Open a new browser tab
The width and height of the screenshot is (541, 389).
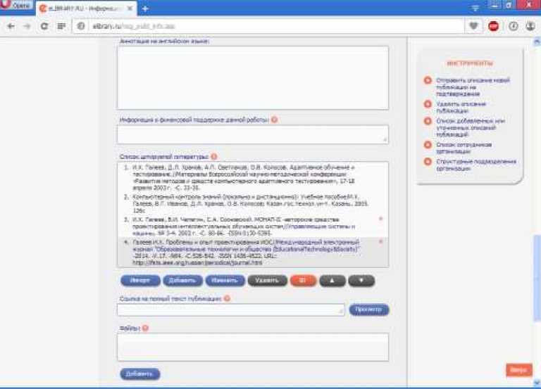[x=145, y=9]
